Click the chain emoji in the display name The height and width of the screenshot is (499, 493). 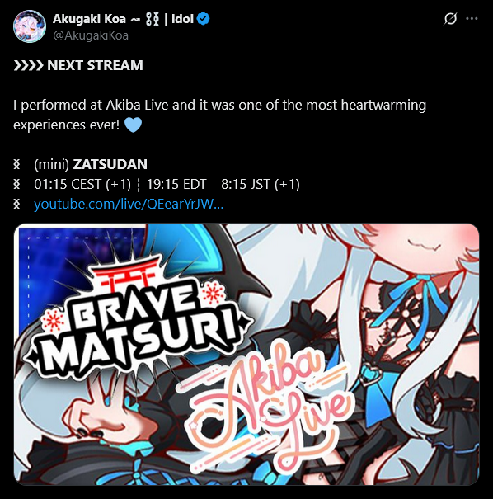[153, 19]
